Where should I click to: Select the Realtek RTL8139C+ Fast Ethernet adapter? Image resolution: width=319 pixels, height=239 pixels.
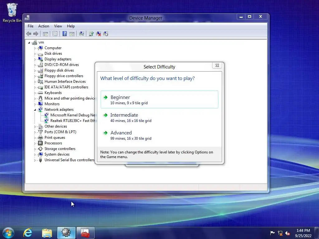pos(73,121)
